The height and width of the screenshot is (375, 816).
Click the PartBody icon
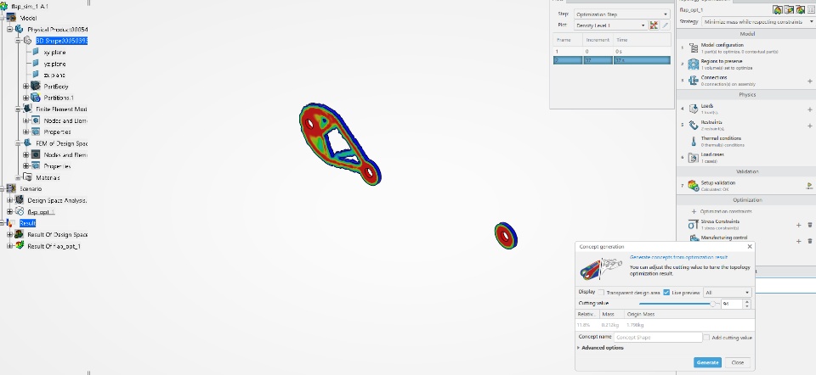tap(36, 87)
